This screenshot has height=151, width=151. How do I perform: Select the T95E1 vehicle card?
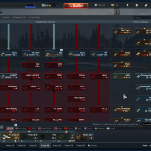click(x=54, y=76)
